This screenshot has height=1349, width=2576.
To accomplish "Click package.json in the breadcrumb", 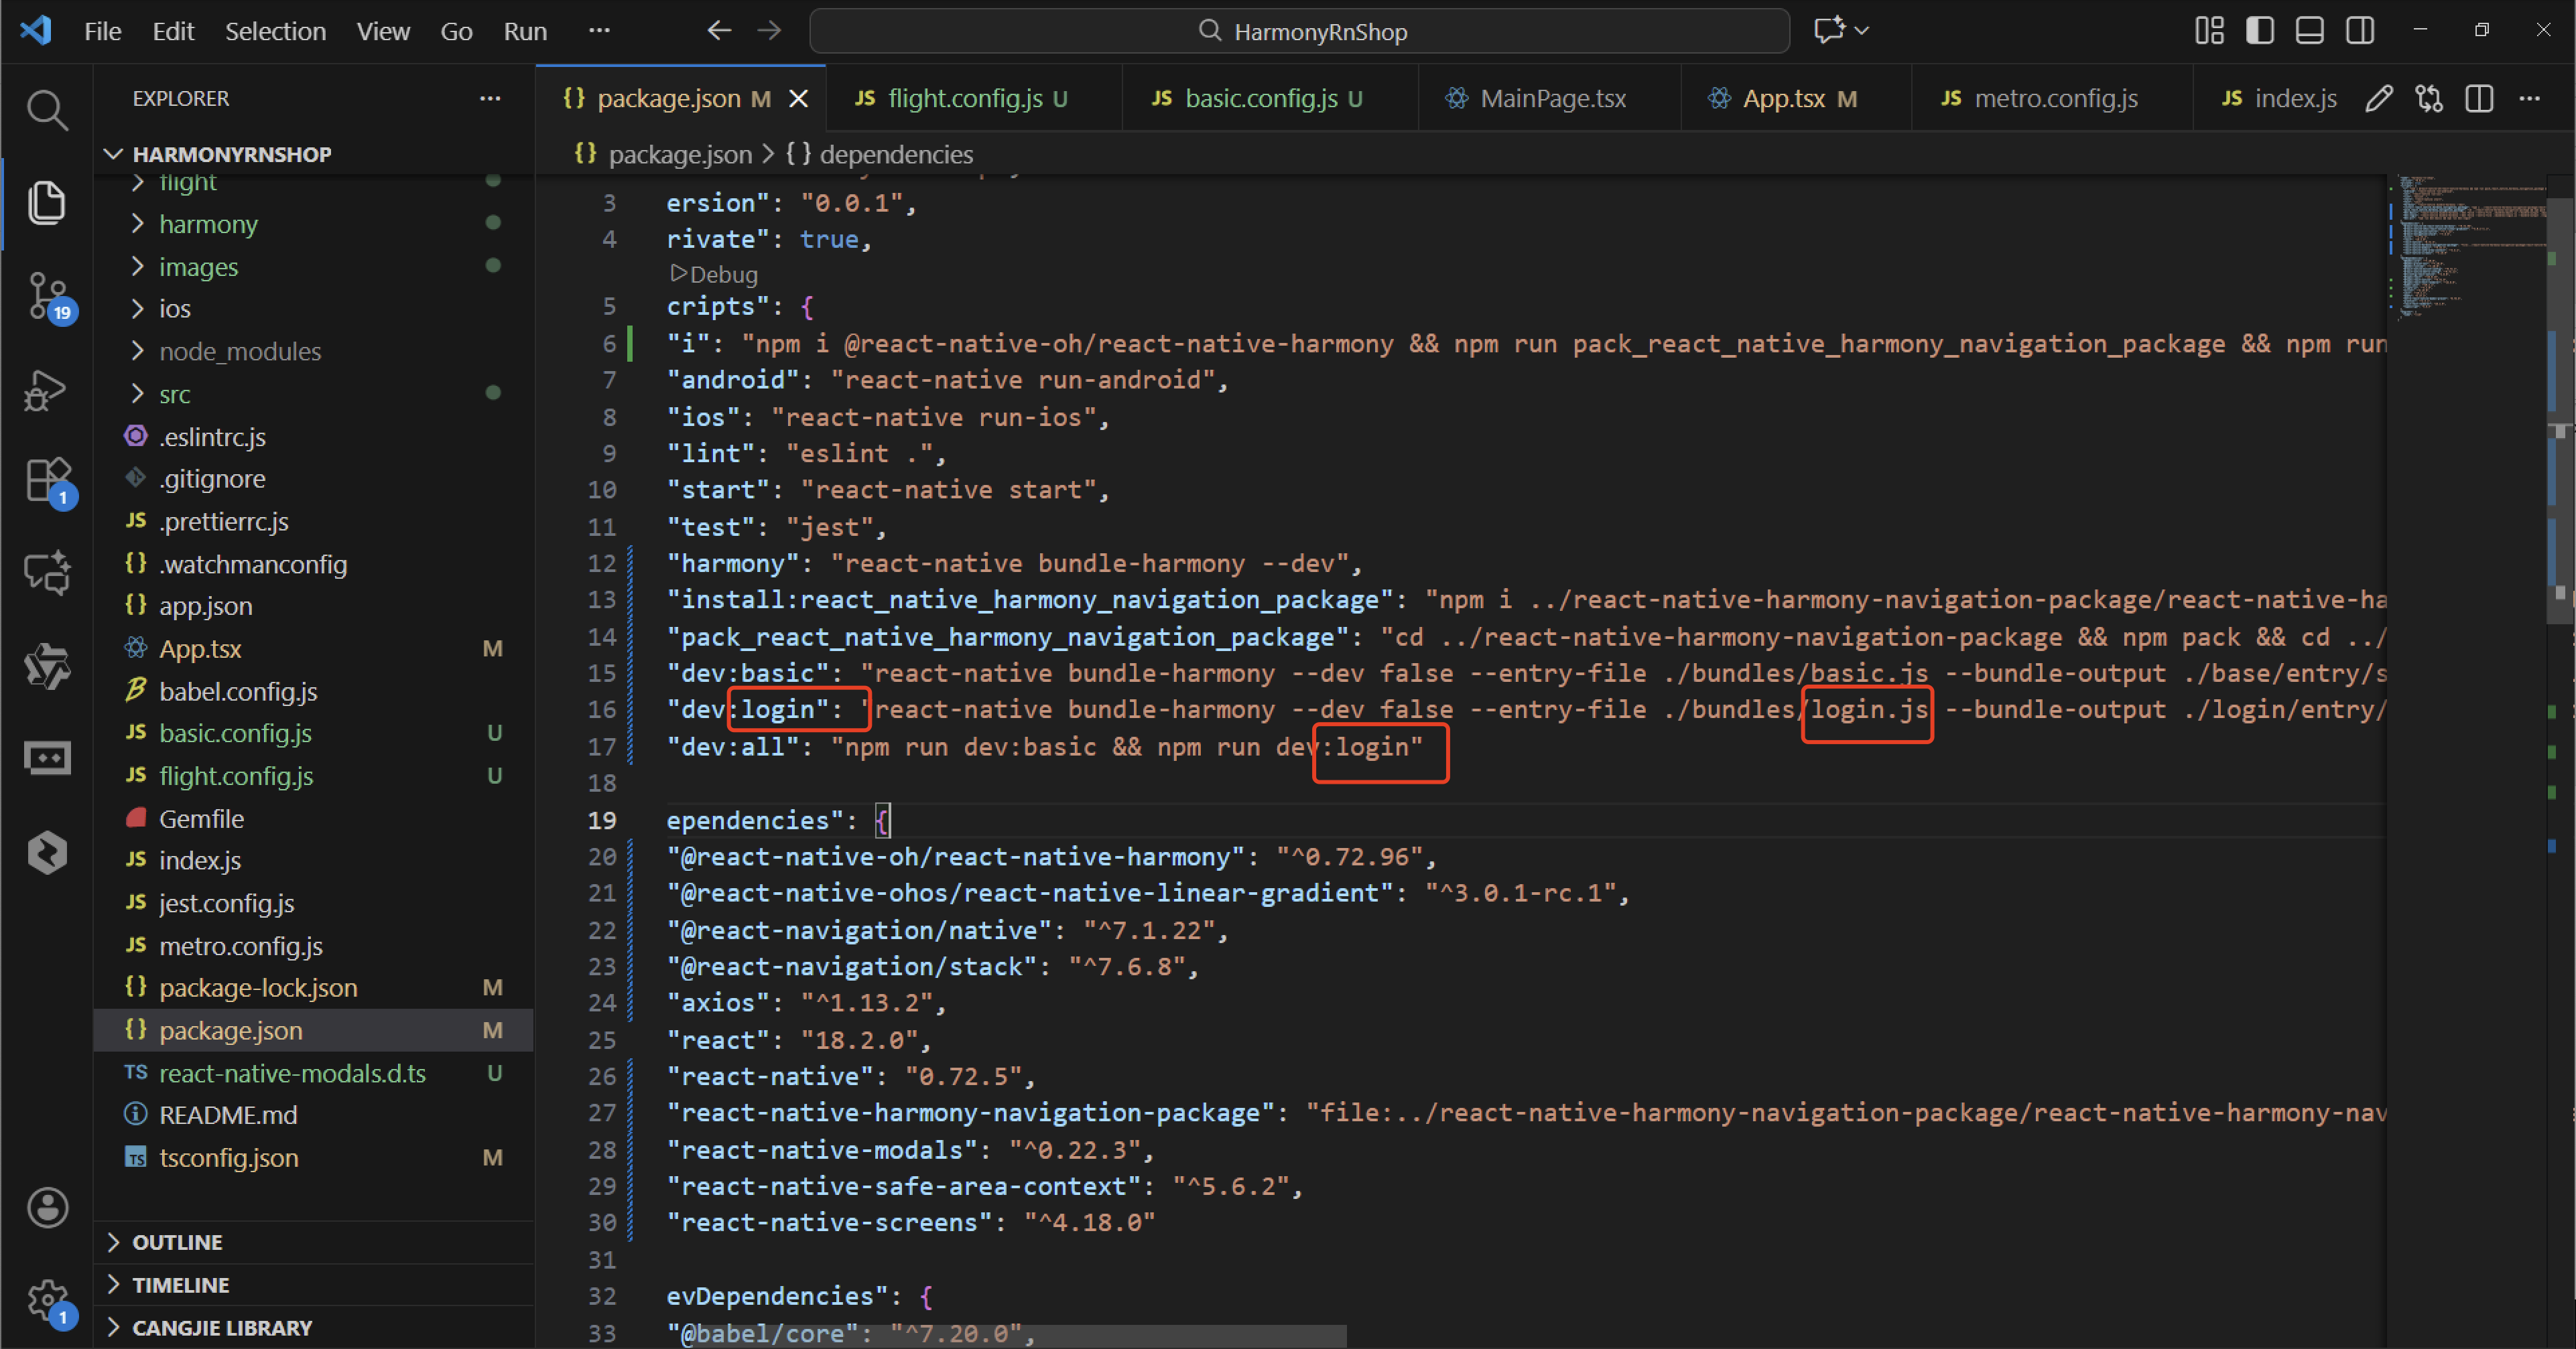I will click(680, 154).
